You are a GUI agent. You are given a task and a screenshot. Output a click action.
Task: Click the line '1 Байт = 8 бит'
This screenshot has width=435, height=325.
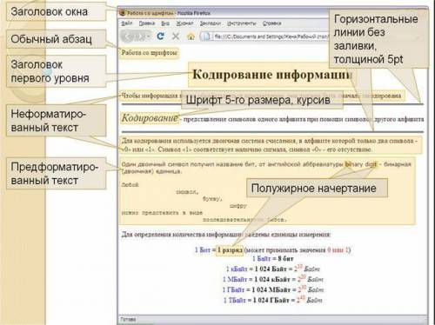(x=273, y=258)
